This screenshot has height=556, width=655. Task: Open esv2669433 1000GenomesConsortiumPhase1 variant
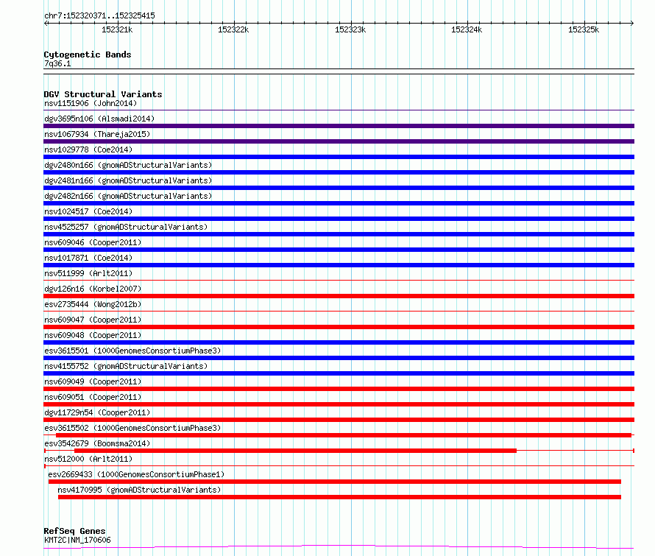[136, 474]
